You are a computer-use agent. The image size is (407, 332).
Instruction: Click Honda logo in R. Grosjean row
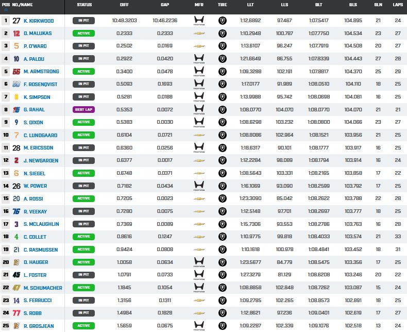point(199,326)
